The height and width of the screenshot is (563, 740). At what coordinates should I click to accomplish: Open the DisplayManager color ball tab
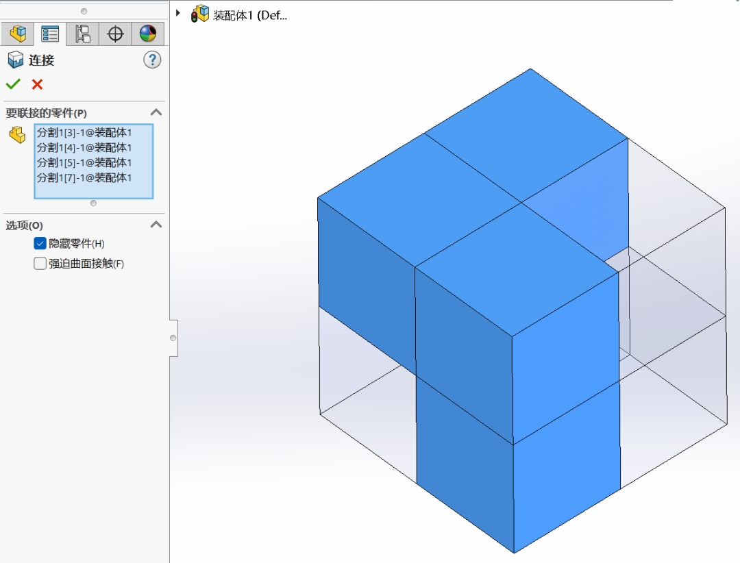[148, 33]
